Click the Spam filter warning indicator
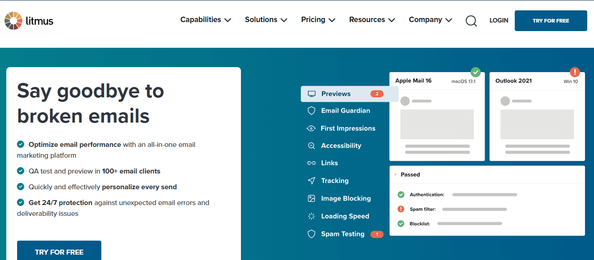Viewport: 594px width, 260px height. tap(401, 209)
